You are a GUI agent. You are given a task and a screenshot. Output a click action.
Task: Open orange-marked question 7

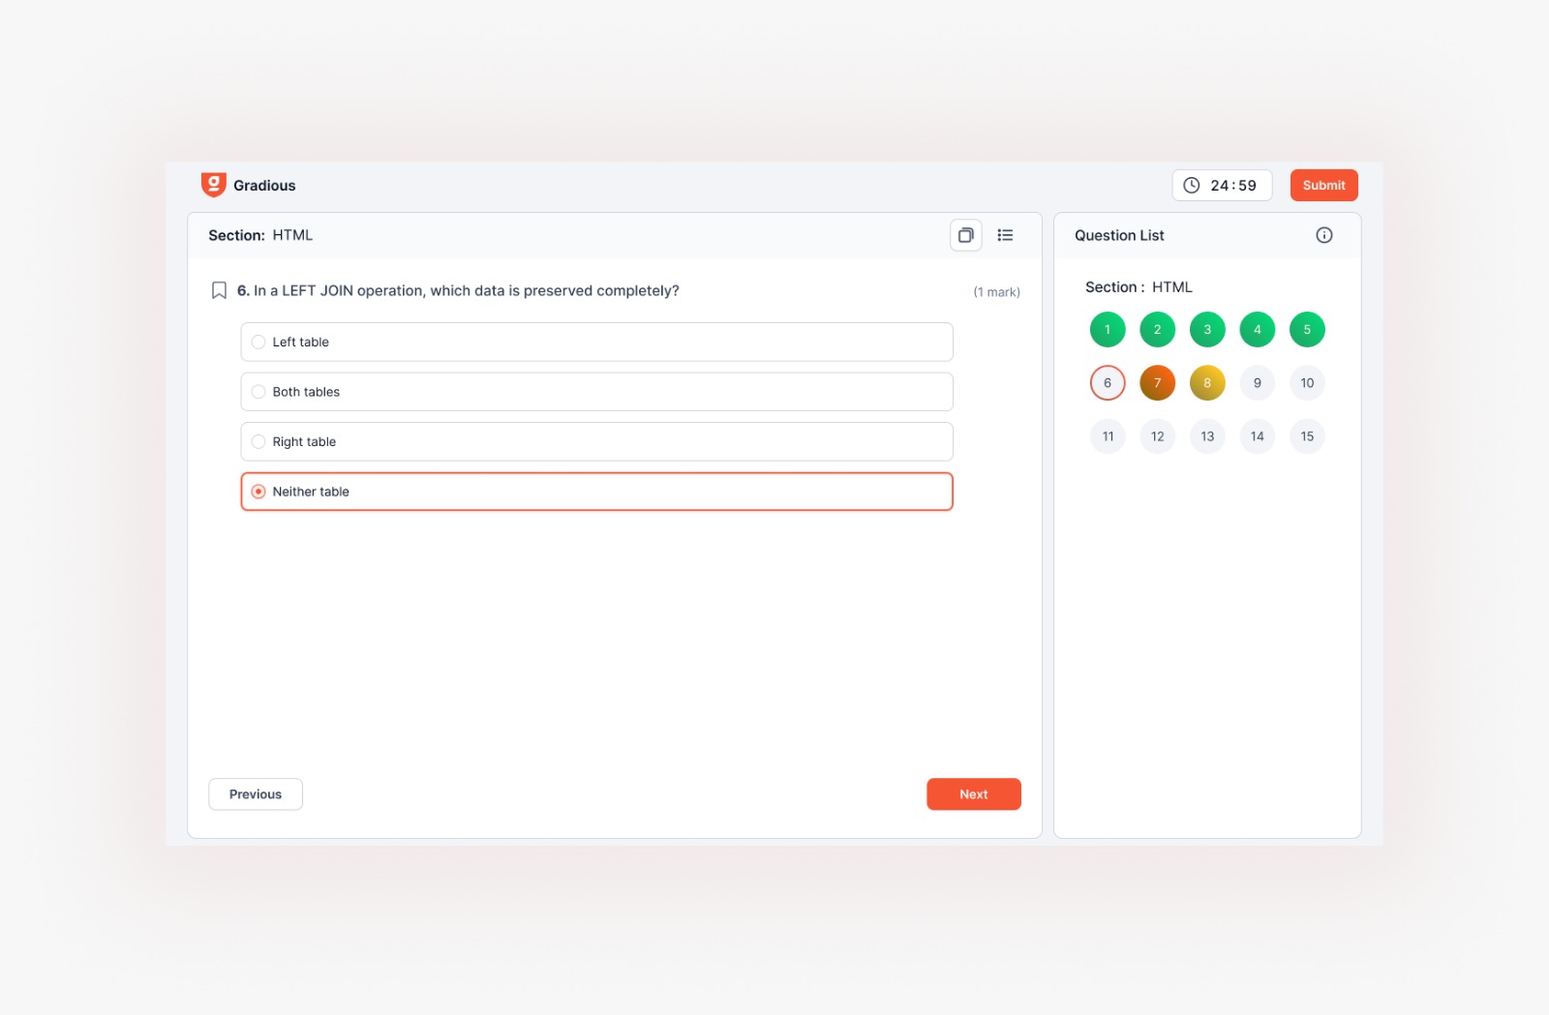tap(1157, 383)
